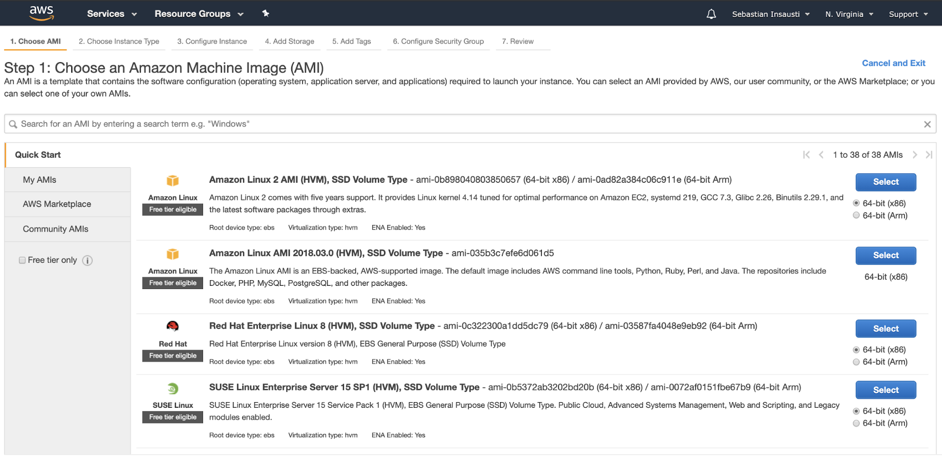
Task: Focus the AMI search field
Action: point(470,124)
